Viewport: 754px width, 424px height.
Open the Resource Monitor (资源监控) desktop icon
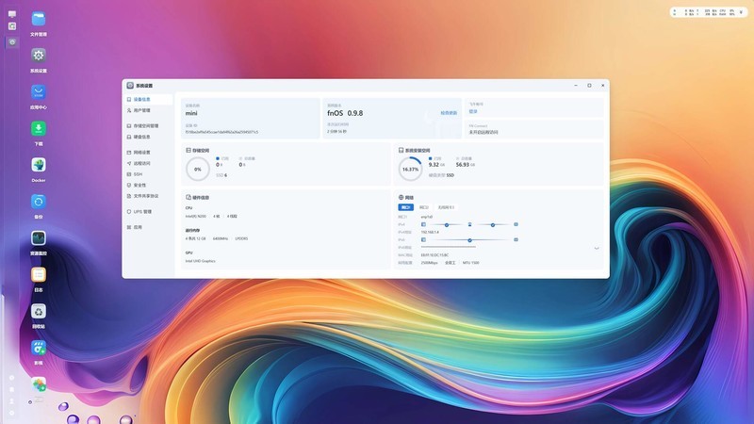(x=39, y=238)
